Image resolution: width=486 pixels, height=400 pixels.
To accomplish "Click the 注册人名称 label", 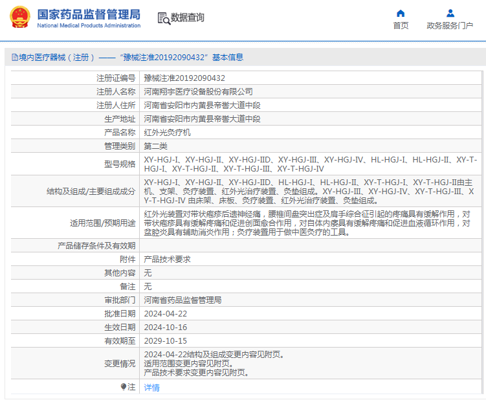I will coord(116,92).
